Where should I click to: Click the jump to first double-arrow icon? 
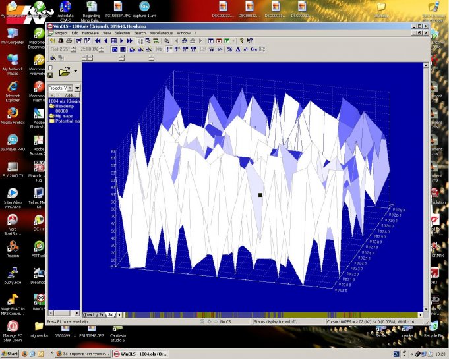[98, 41]
